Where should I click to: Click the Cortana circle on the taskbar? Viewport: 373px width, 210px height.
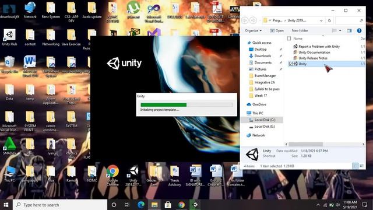point(114,205)
